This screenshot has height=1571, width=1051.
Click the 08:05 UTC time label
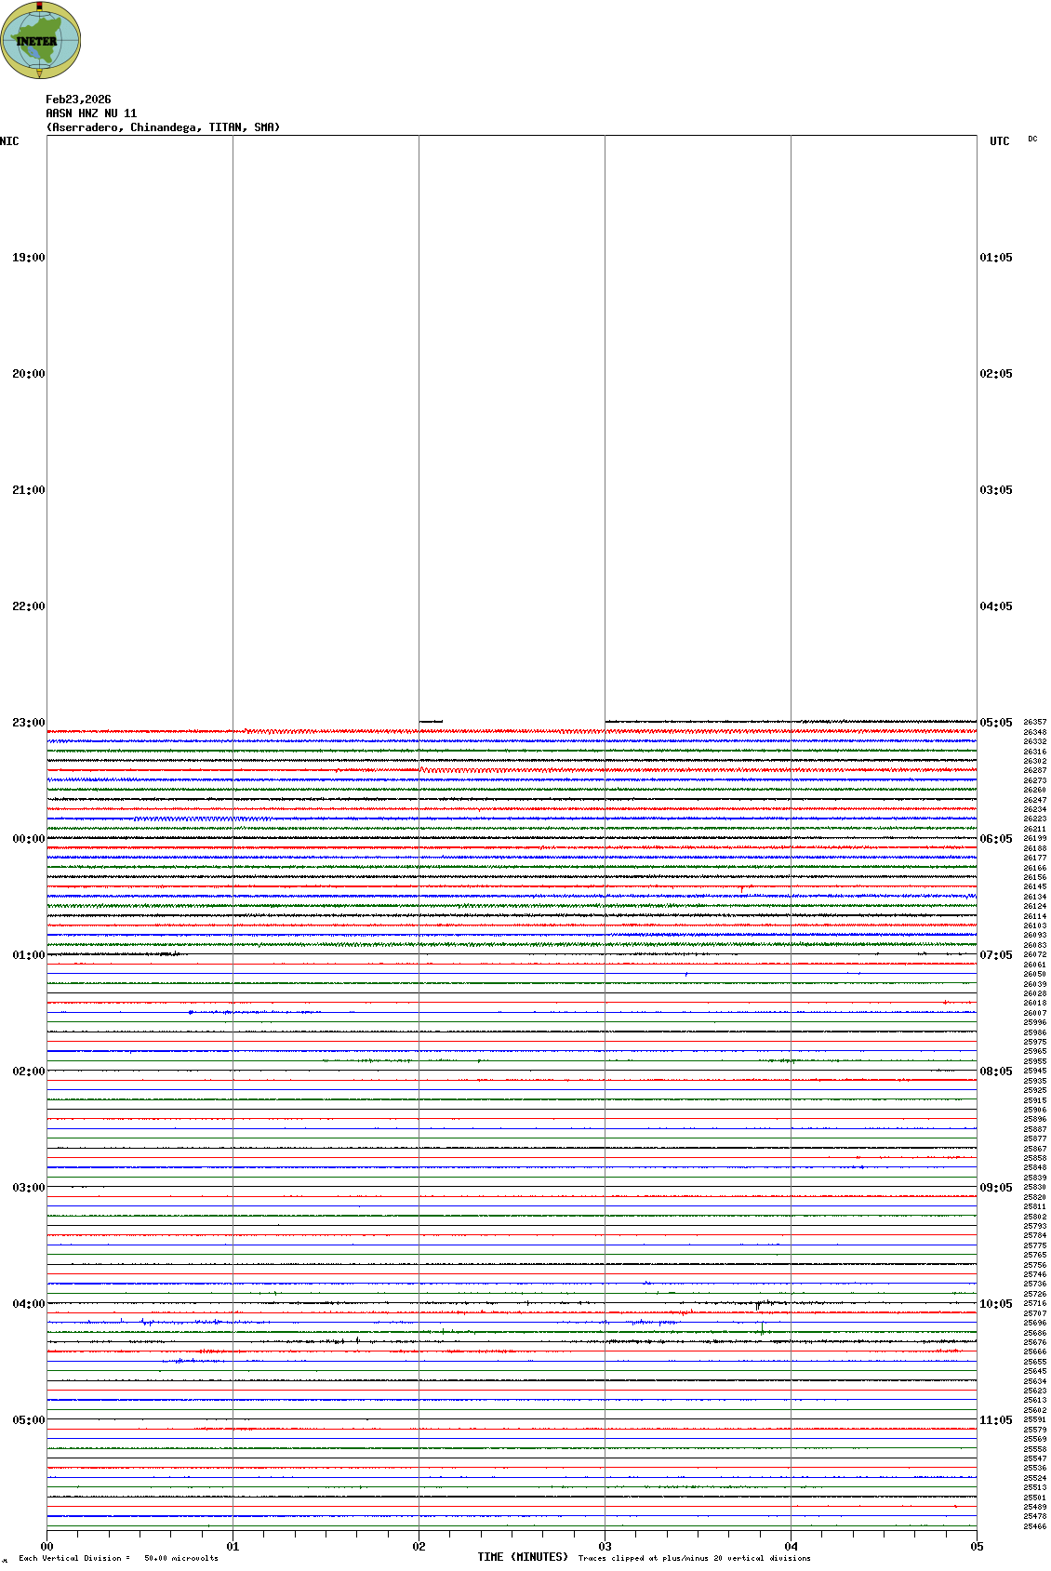point(995,1072)
